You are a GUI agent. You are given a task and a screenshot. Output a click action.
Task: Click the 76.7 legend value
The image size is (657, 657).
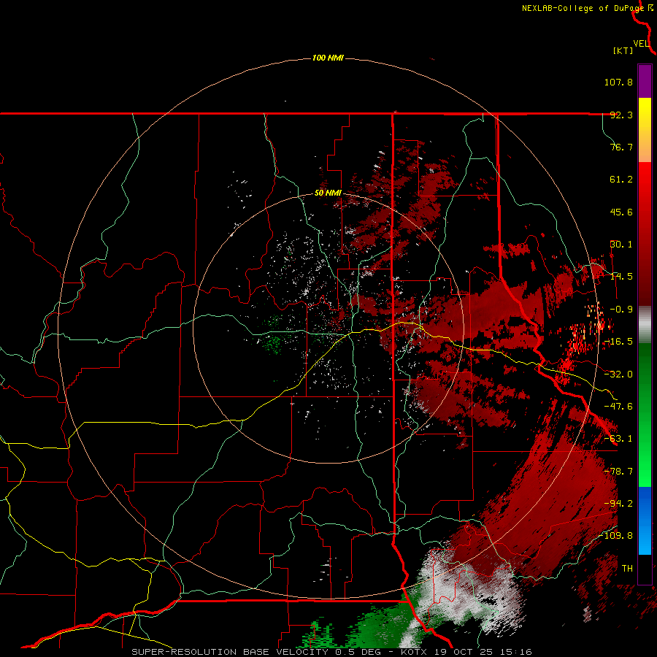(621, 147)
